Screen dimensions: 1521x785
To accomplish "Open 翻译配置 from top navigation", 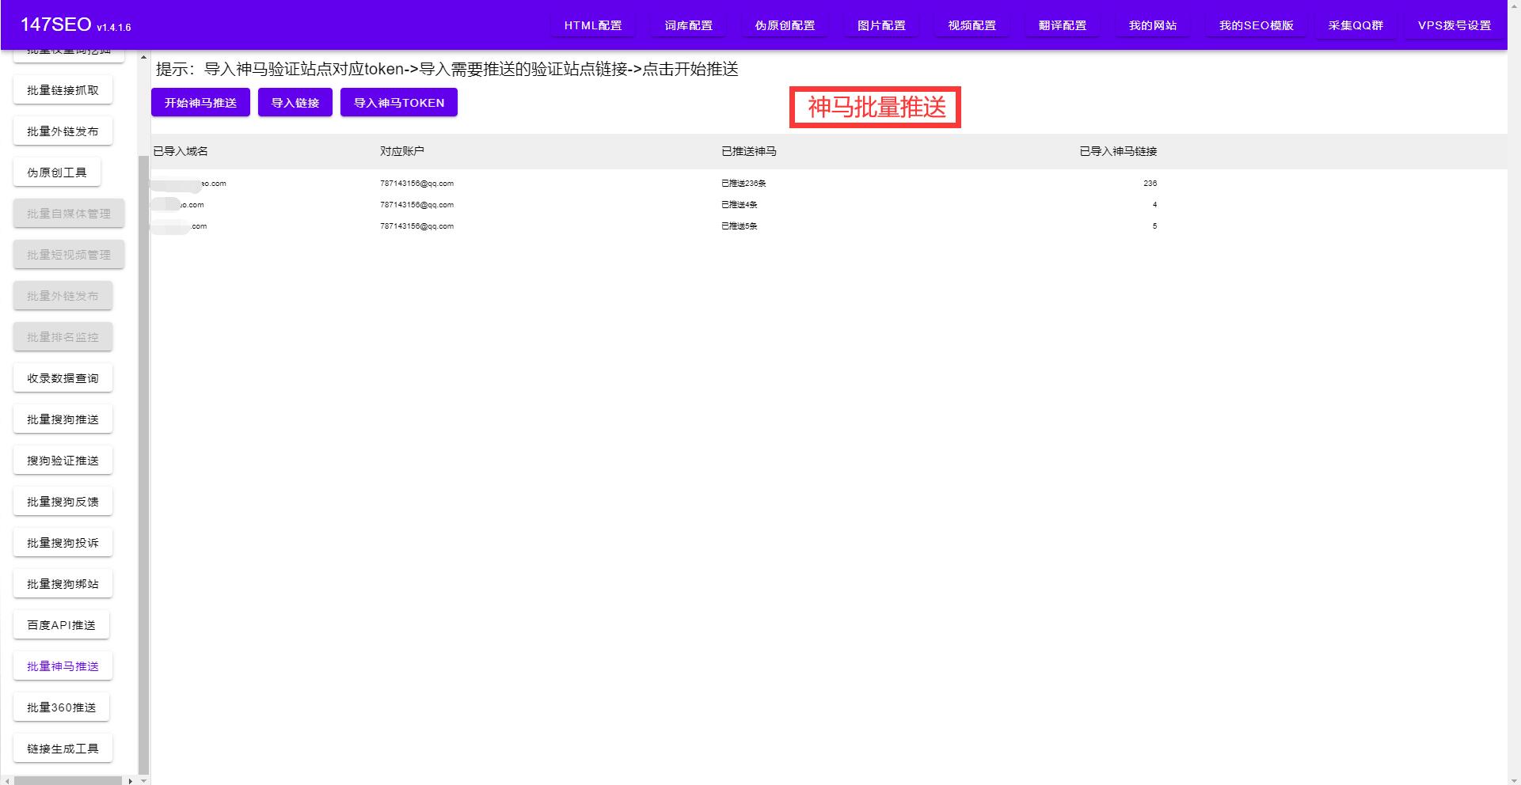I will (1062, 25).
